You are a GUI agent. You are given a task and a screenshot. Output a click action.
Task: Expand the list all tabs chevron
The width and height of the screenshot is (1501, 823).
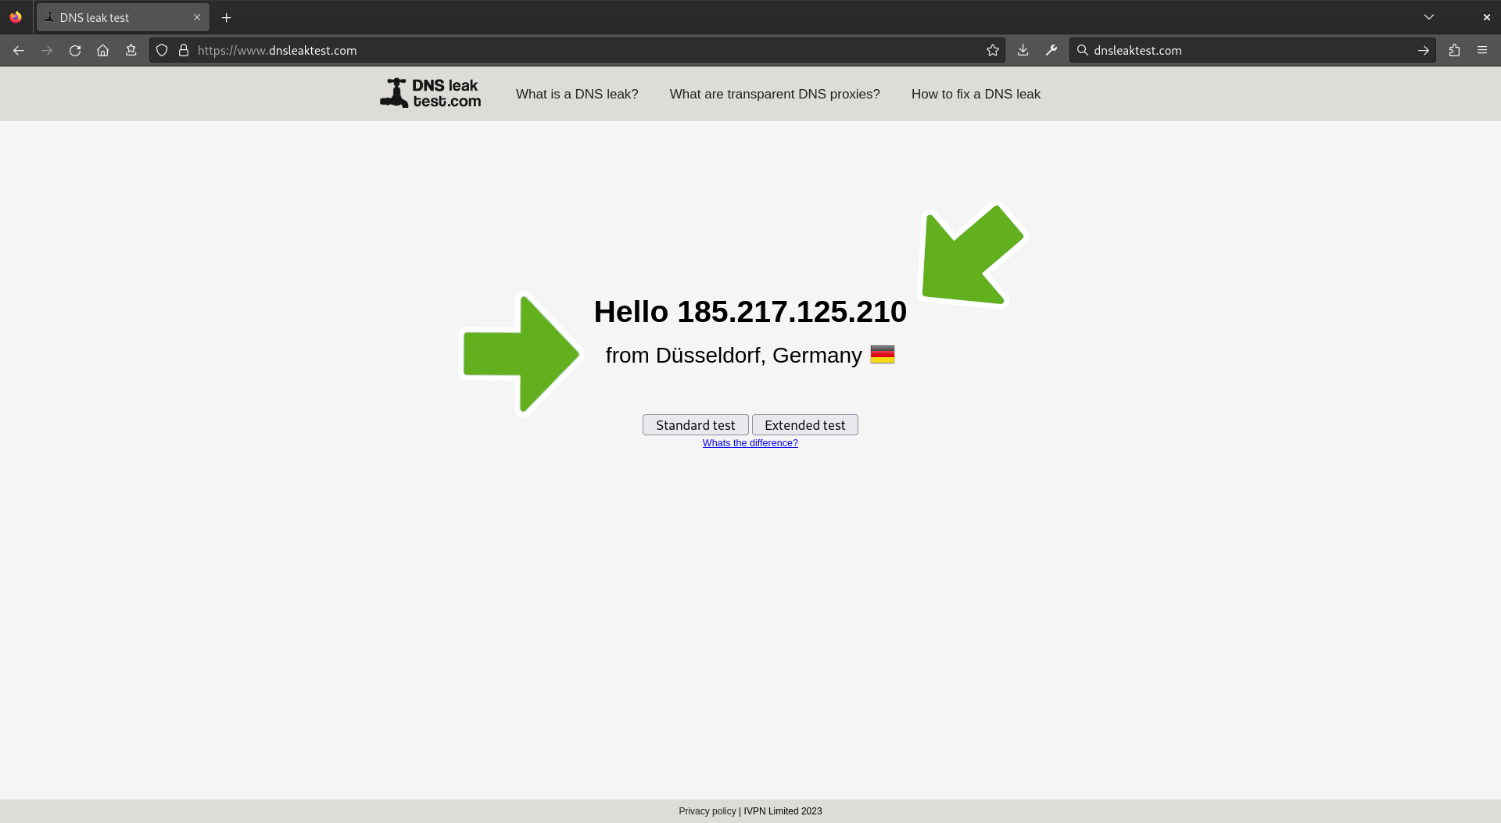pos(1429,17)
